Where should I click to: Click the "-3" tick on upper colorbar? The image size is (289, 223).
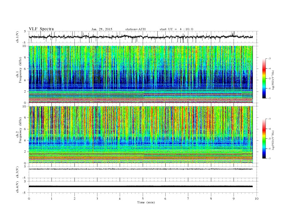(269, 59)
